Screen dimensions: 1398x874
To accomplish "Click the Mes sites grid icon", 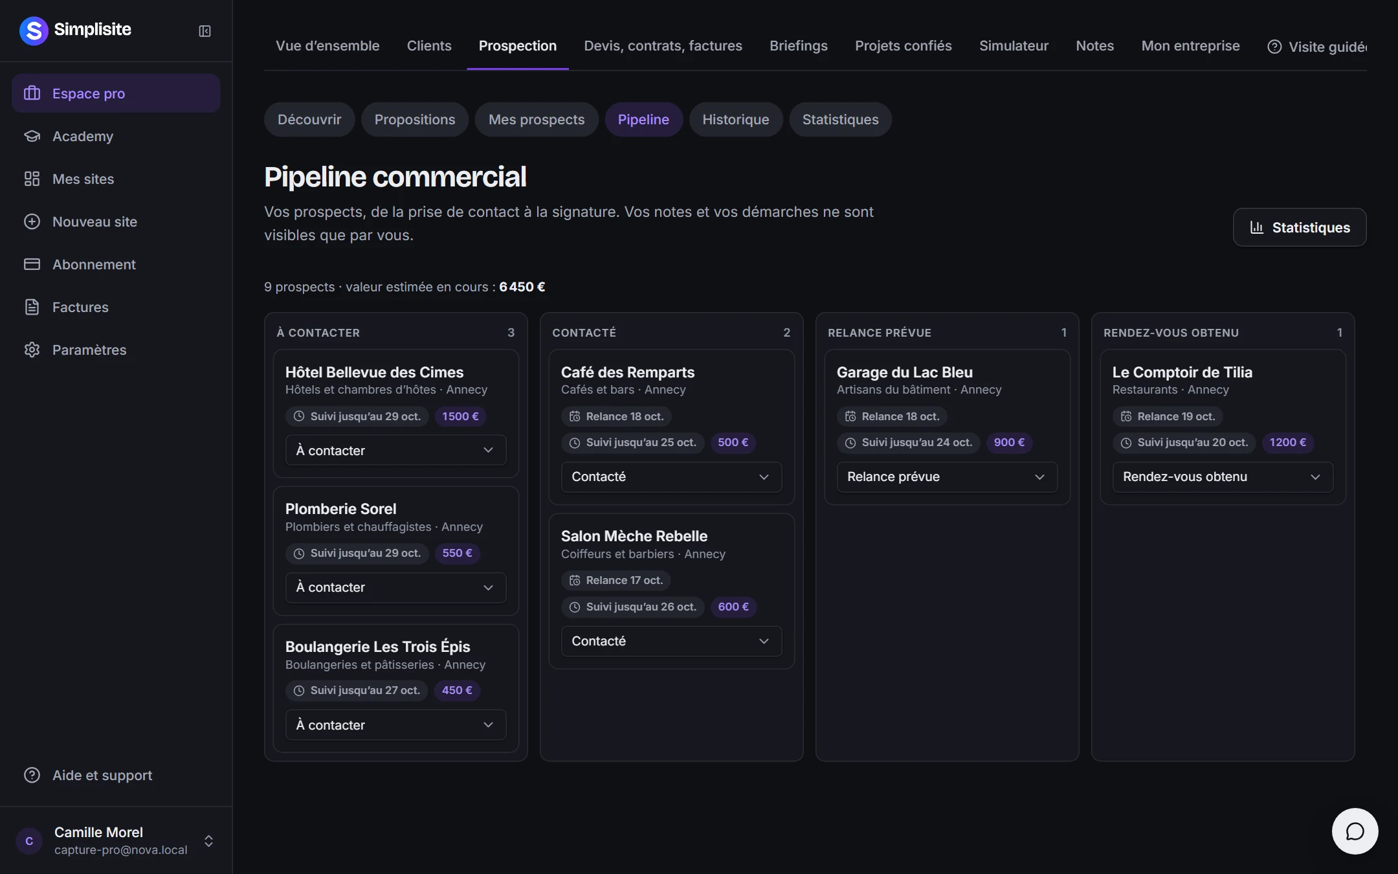I will pos(32,179).
